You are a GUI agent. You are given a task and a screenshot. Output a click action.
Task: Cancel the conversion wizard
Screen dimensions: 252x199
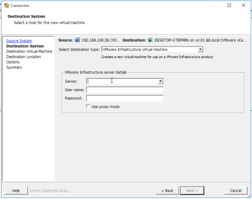(236, 191)
